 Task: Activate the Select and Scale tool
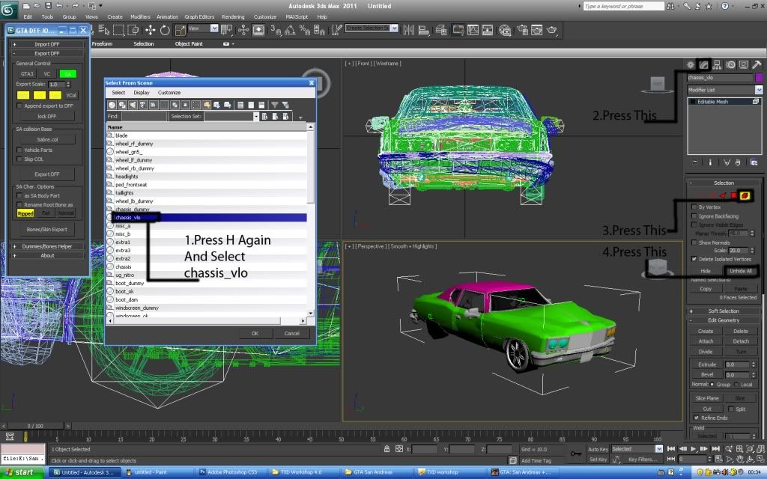pyautogui.click(x=181, y=30)
